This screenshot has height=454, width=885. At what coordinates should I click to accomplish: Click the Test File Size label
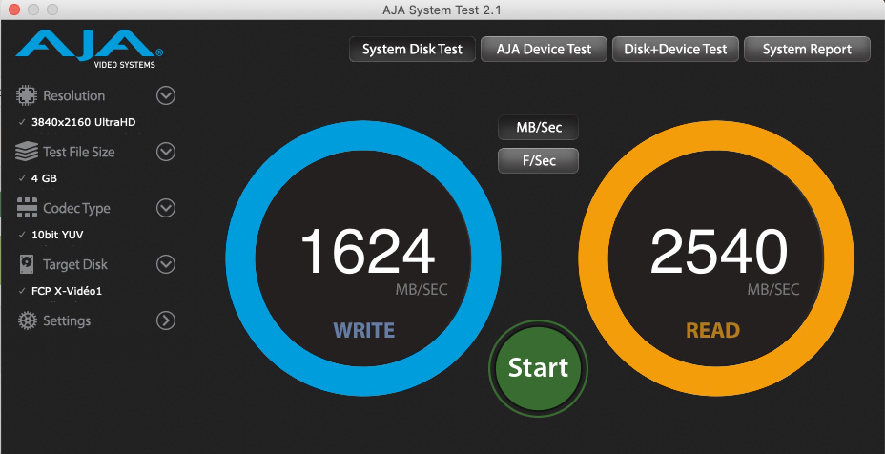pos(79,152)
